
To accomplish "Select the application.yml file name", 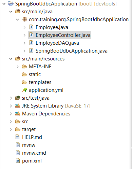I will pos(46,90).
